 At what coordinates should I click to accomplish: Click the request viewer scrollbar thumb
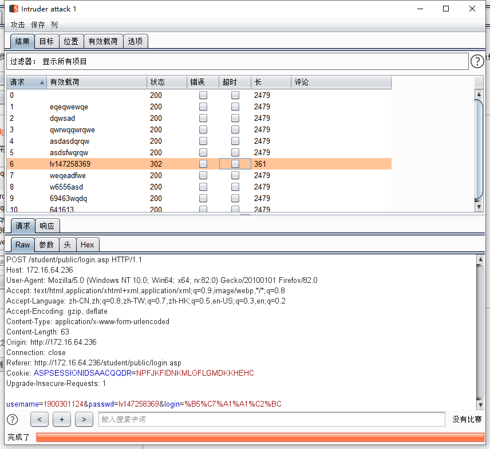(480, 332)
